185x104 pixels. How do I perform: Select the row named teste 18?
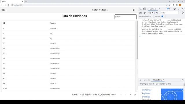[x=68, y=83]
